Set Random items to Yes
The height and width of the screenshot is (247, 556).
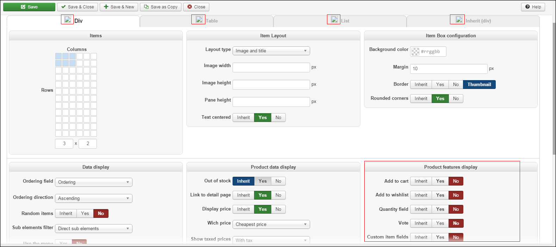(85, 214)
